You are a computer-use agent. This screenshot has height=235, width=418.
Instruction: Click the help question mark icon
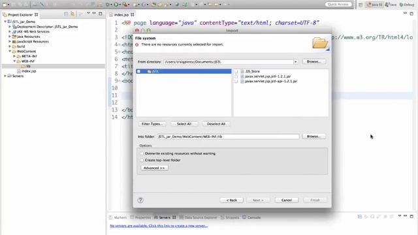tap(140, 200)
